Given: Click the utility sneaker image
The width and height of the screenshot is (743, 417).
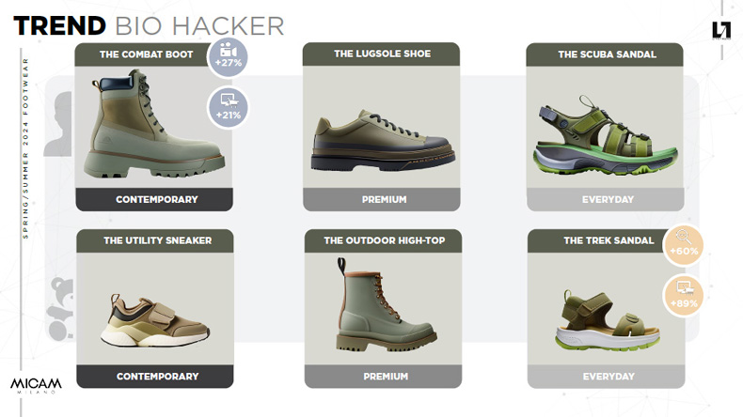Looking at the screenshot, I should pyautogui.click(x=155, y=320).
